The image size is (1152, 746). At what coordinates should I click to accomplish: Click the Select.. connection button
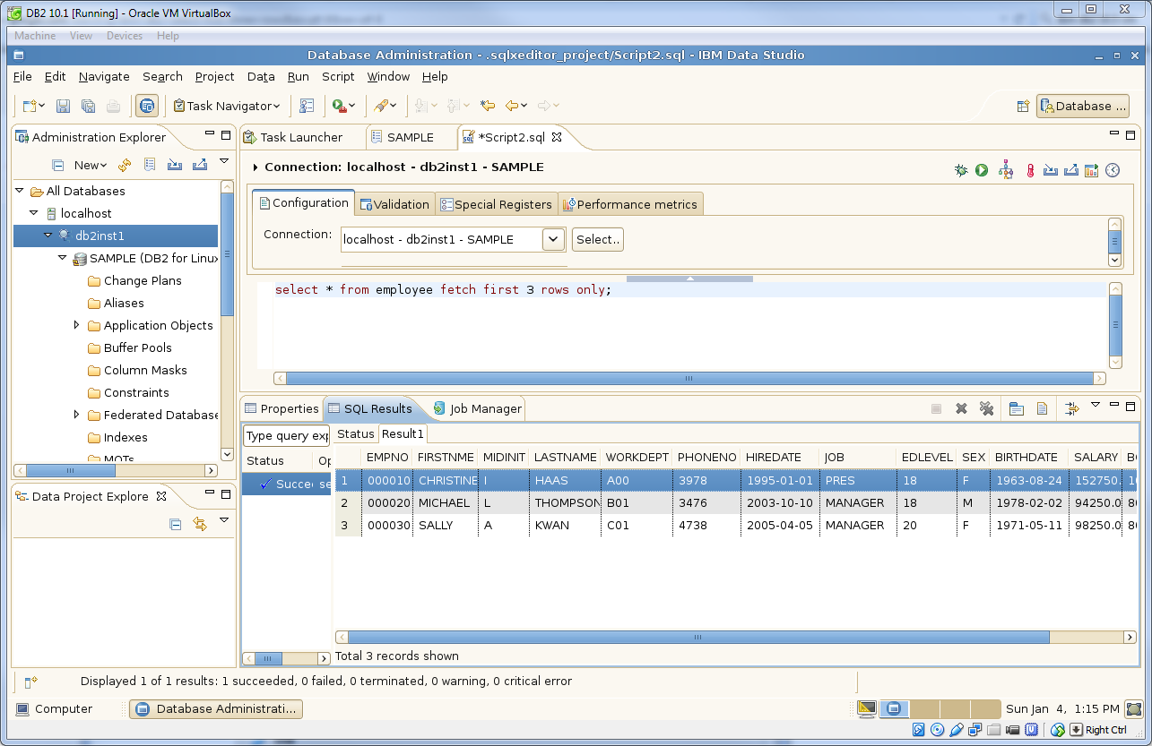[x=597, y=239]
